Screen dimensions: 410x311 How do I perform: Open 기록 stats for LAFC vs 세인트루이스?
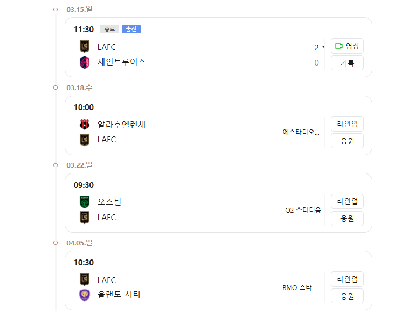click(347, 63)
